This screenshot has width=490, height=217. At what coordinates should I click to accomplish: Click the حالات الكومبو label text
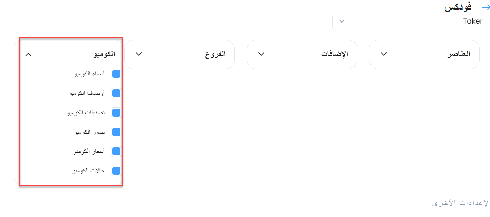[89, 171]
